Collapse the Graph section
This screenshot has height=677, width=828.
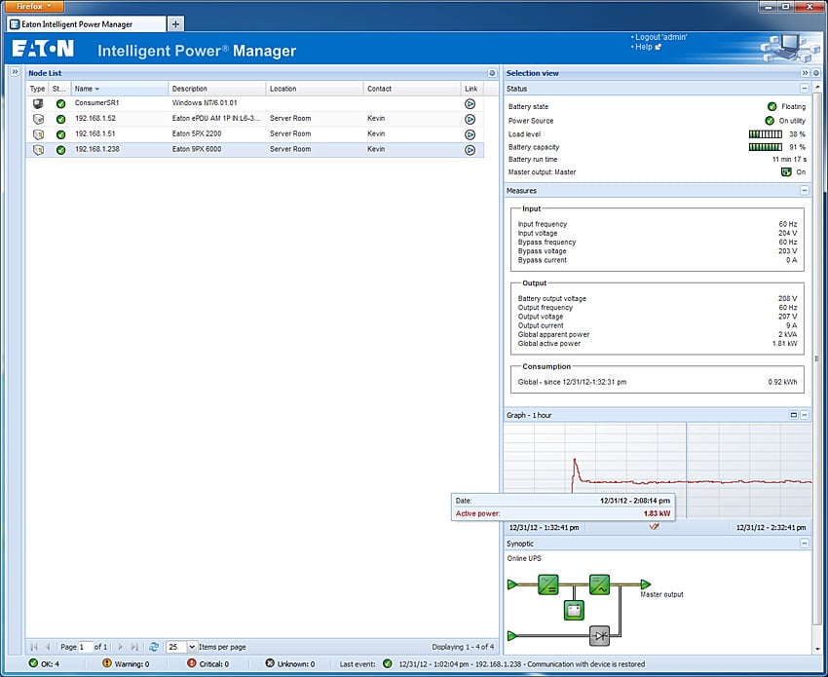[805, 415]
